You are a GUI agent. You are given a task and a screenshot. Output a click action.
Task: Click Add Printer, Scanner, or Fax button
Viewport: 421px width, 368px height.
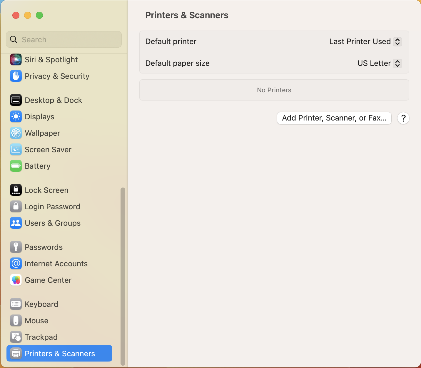[334, 118]
